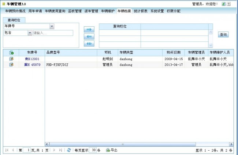This screenshot has width=238, height=155.
Task: Click the 导出 export button
Action: [x=112, y=150]
